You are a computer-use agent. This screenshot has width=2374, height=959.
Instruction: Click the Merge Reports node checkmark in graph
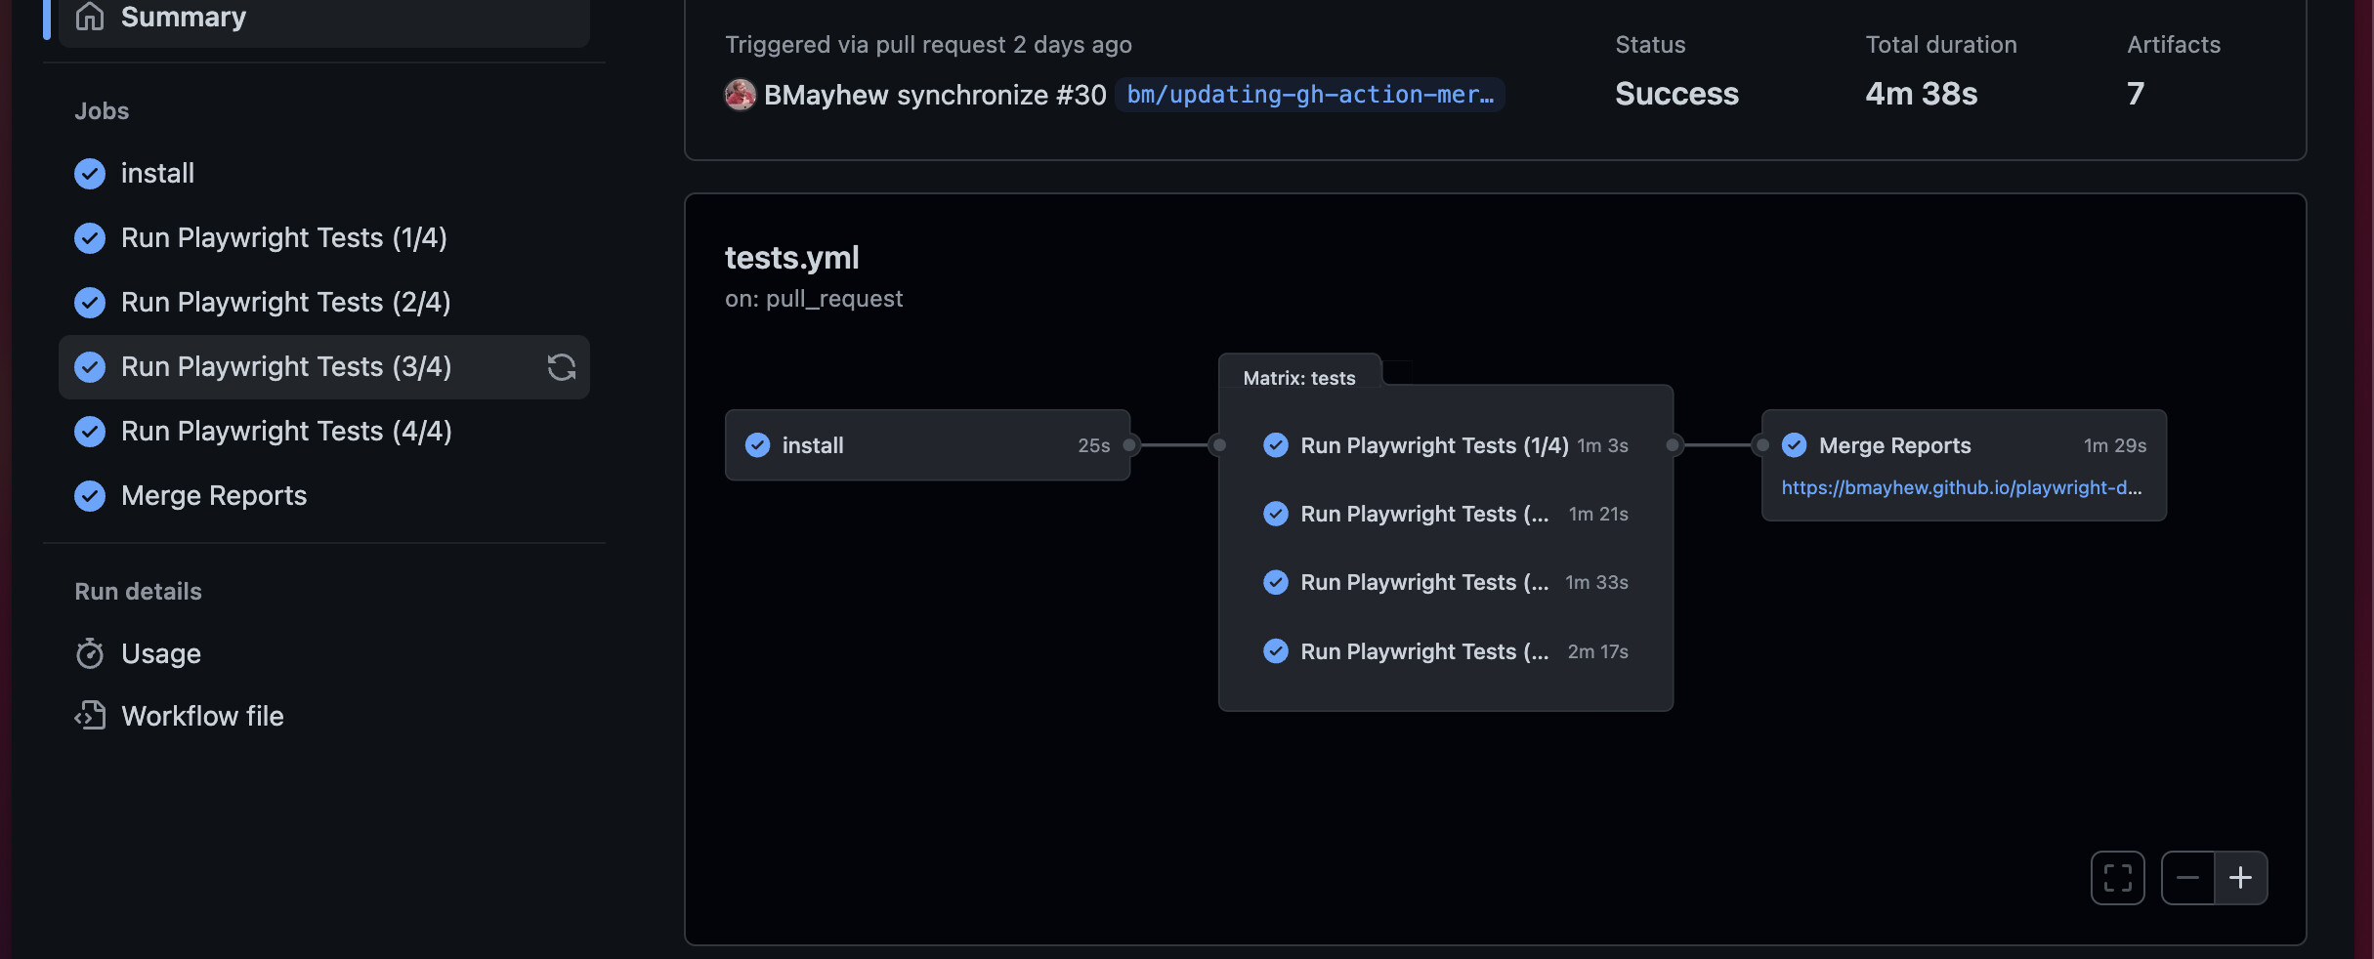tap(1794, 445)
